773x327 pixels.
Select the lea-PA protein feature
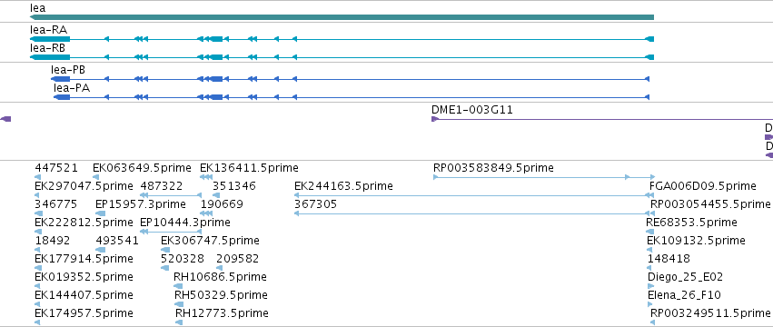tap(352, 97)
